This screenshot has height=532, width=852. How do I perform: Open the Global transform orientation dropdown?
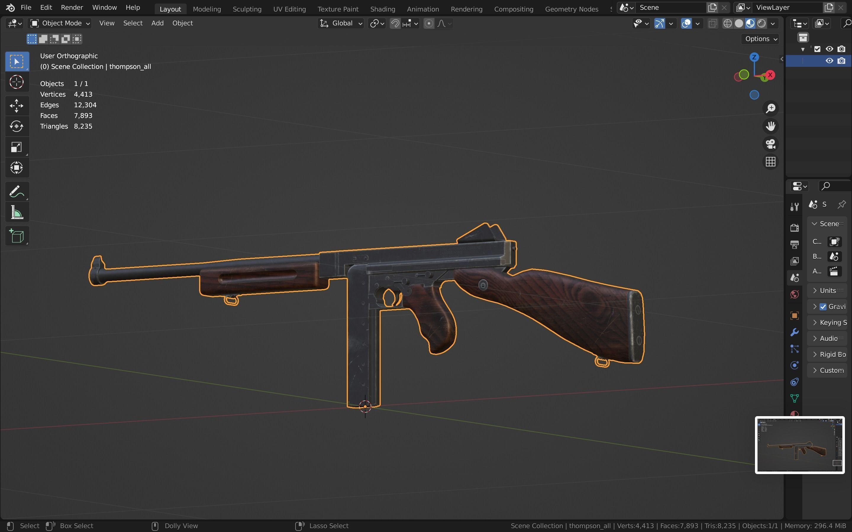click(x=341, y=23)
